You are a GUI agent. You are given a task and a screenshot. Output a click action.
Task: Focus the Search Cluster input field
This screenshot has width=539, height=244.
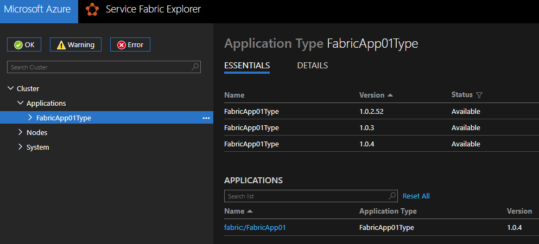[98, 67]
